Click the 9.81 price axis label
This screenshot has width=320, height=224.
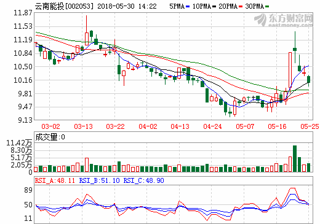25,94
